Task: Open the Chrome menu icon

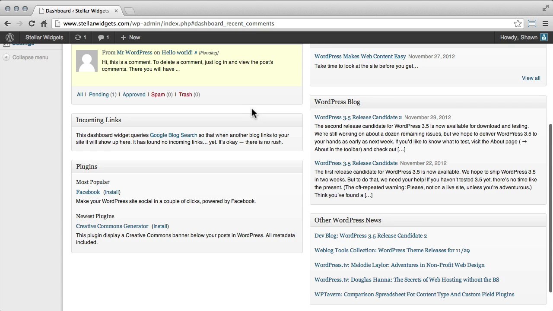Action: click(545, 24)
